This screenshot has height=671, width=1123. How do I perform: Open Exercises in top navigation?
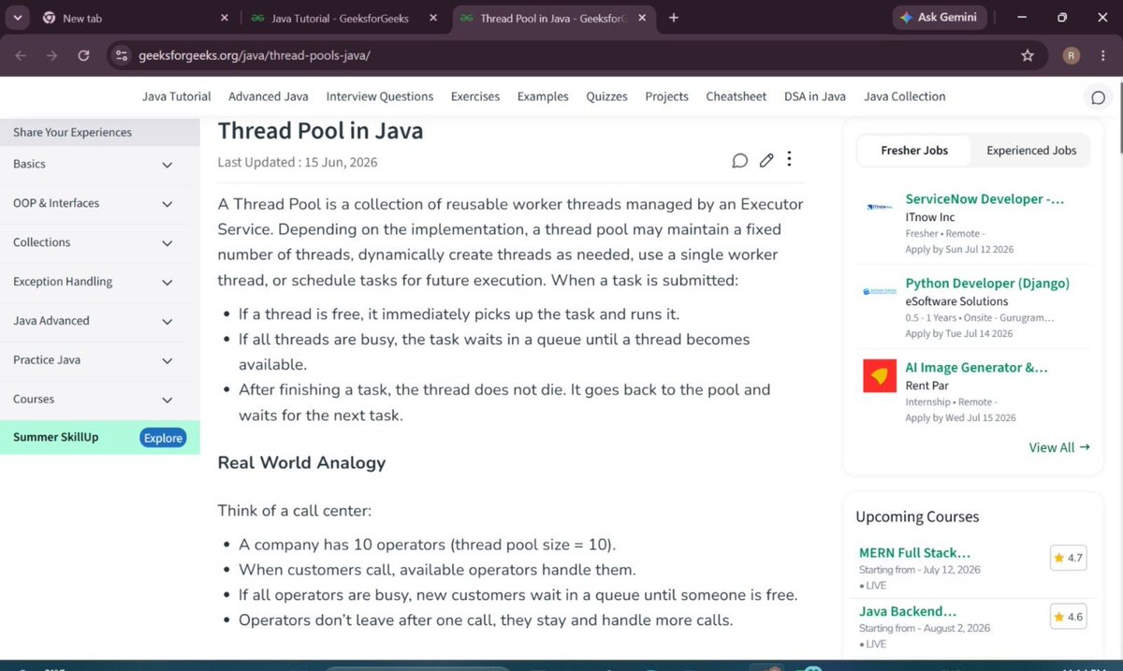coord(475,96)
